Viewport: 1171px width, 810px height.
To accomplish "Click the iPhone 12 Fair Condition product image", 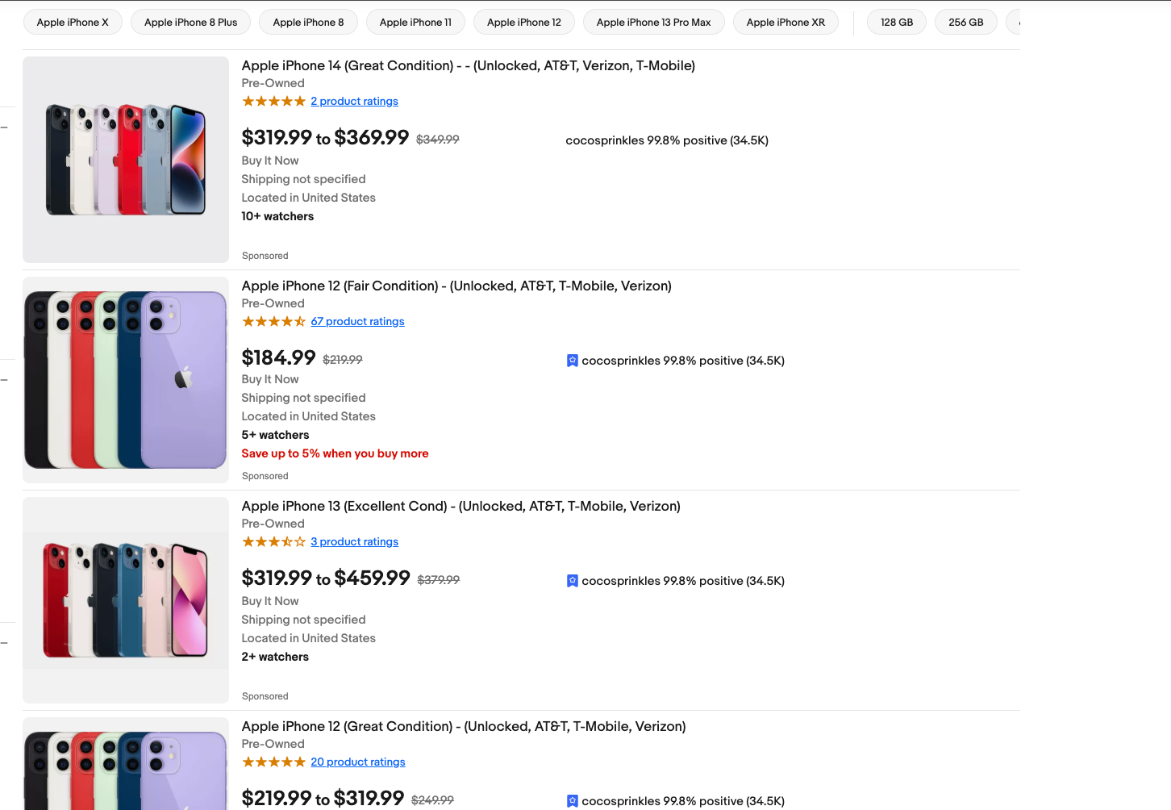I will coord(125,379).
